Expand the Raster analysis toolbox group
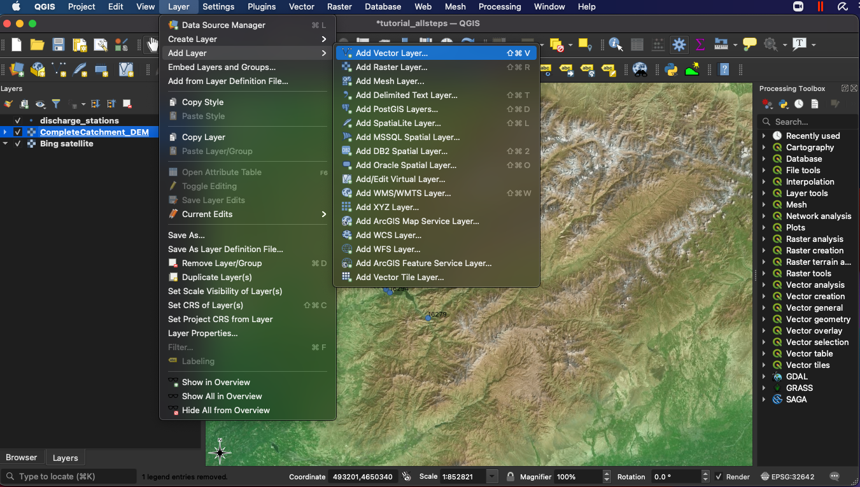The height and width of the screenshot is (487, 860). click(x=763, y=239)
